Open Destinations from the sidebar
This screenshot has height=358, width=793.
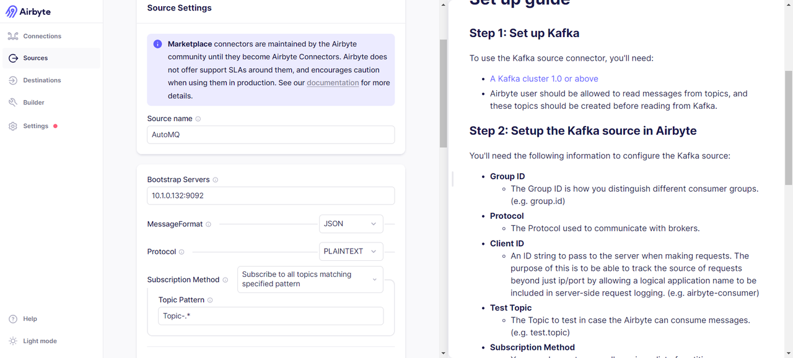[42, 80]
